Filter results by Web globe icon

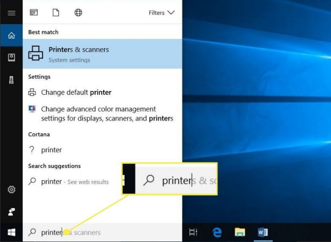[x=78, y=13]
